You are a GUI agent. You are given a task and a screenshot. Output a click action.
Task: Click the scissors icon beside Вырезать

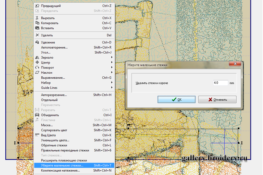click(37, 18)
